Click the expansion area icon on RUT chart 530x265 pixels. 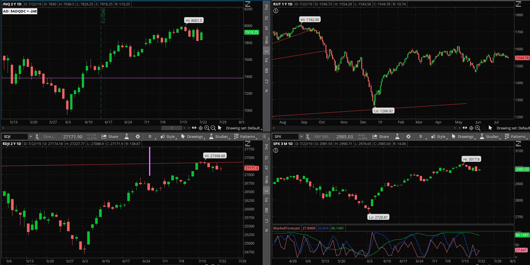tap(518, 4)
